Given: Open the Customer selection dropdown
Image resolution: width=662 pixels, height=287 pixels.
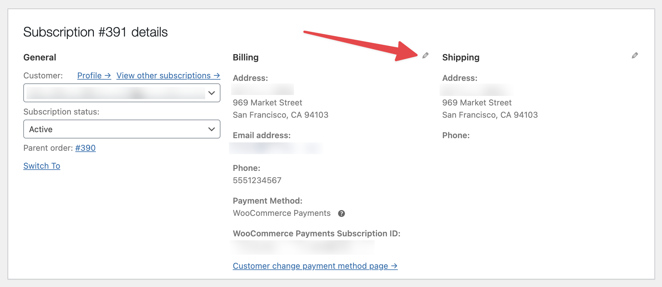Looking at the screenshot, I should 122,93.
